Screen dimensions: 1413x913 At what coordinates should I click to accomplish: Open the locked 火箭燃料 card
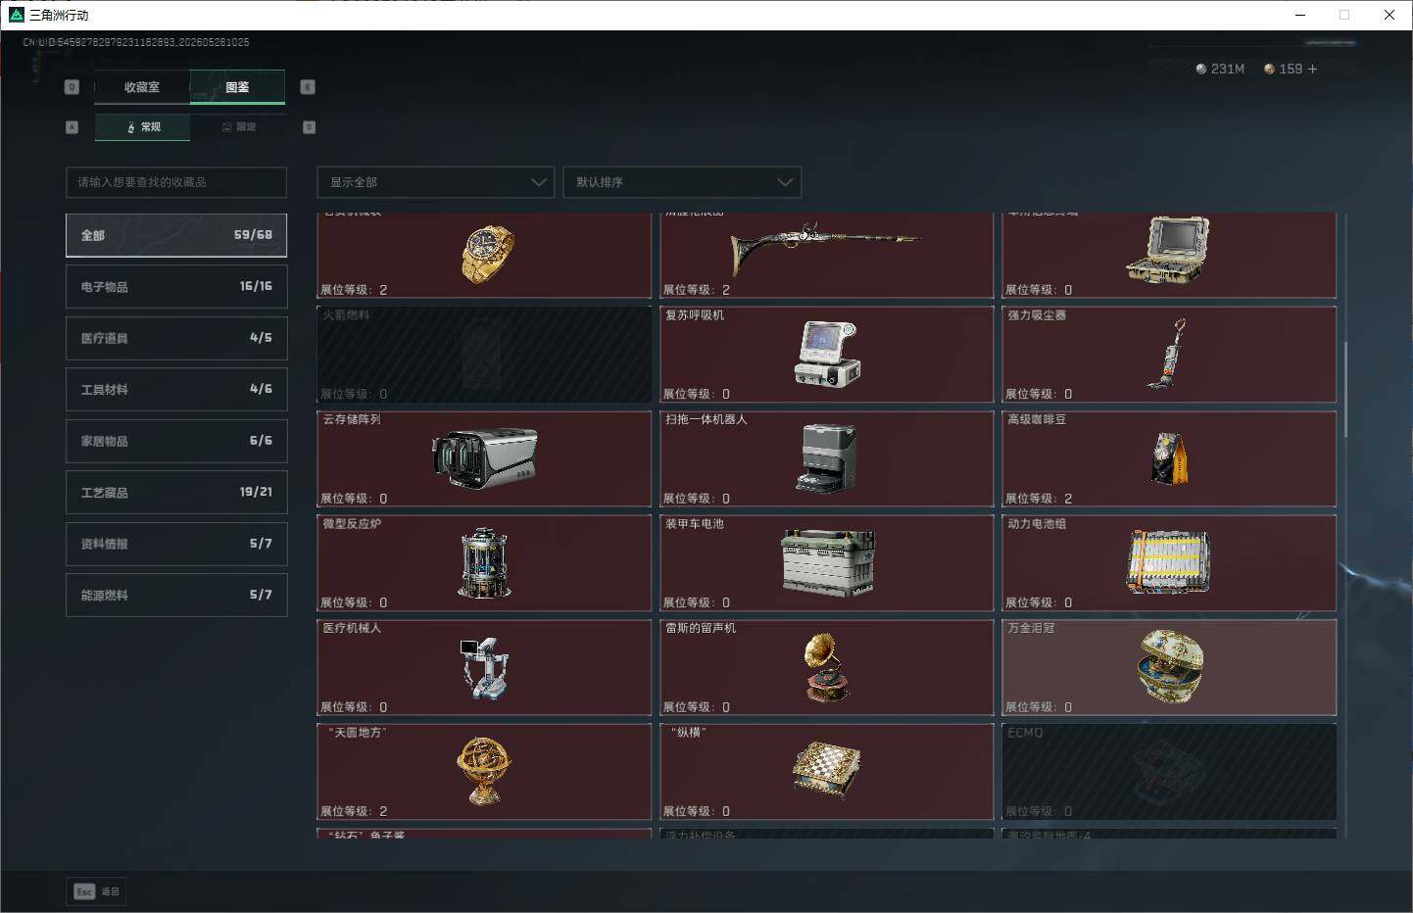click(484, 355)
